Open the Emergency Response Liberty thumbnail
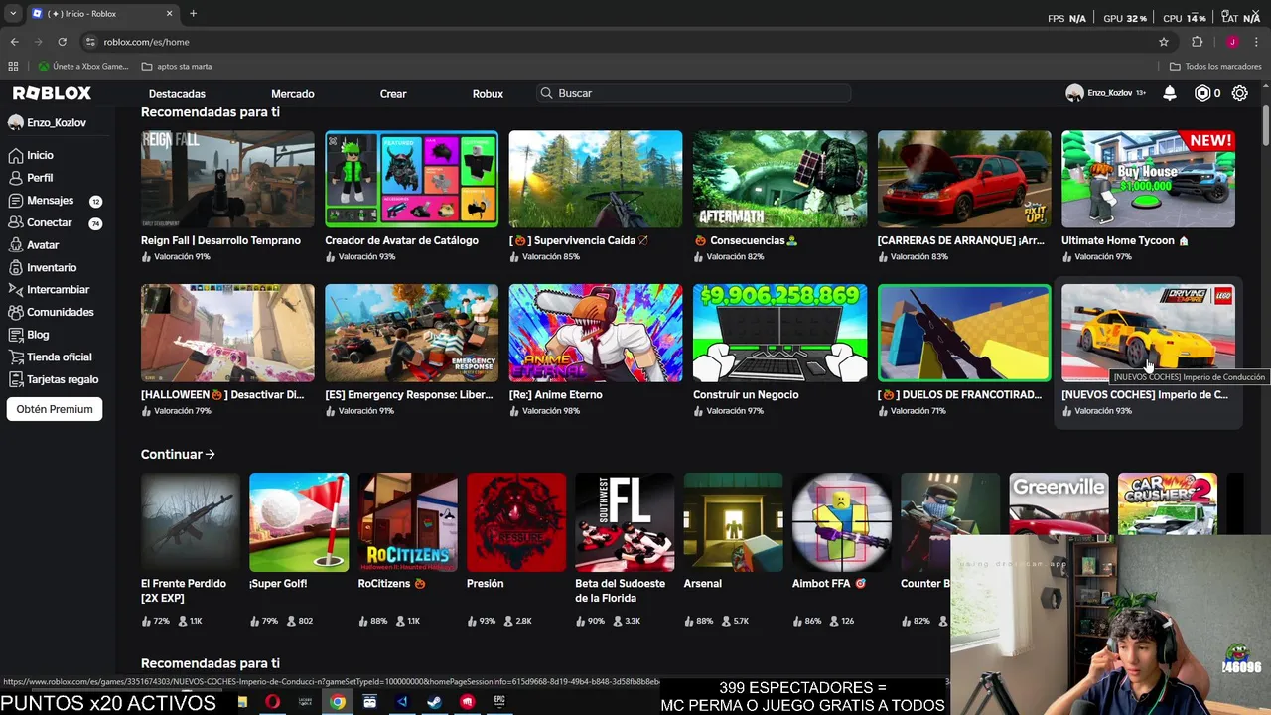 coord(411,333)
